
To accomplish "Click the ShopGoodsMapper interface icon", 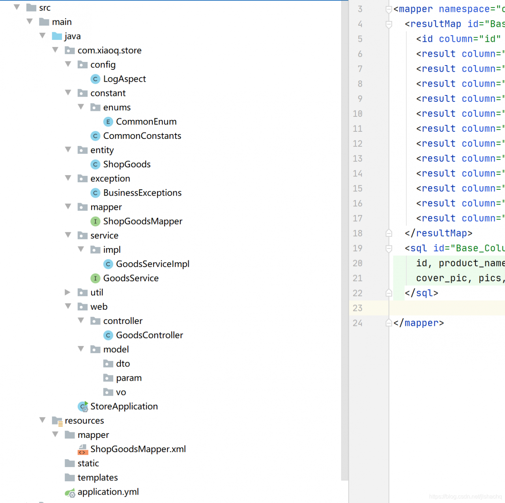I will coord(95,221).
